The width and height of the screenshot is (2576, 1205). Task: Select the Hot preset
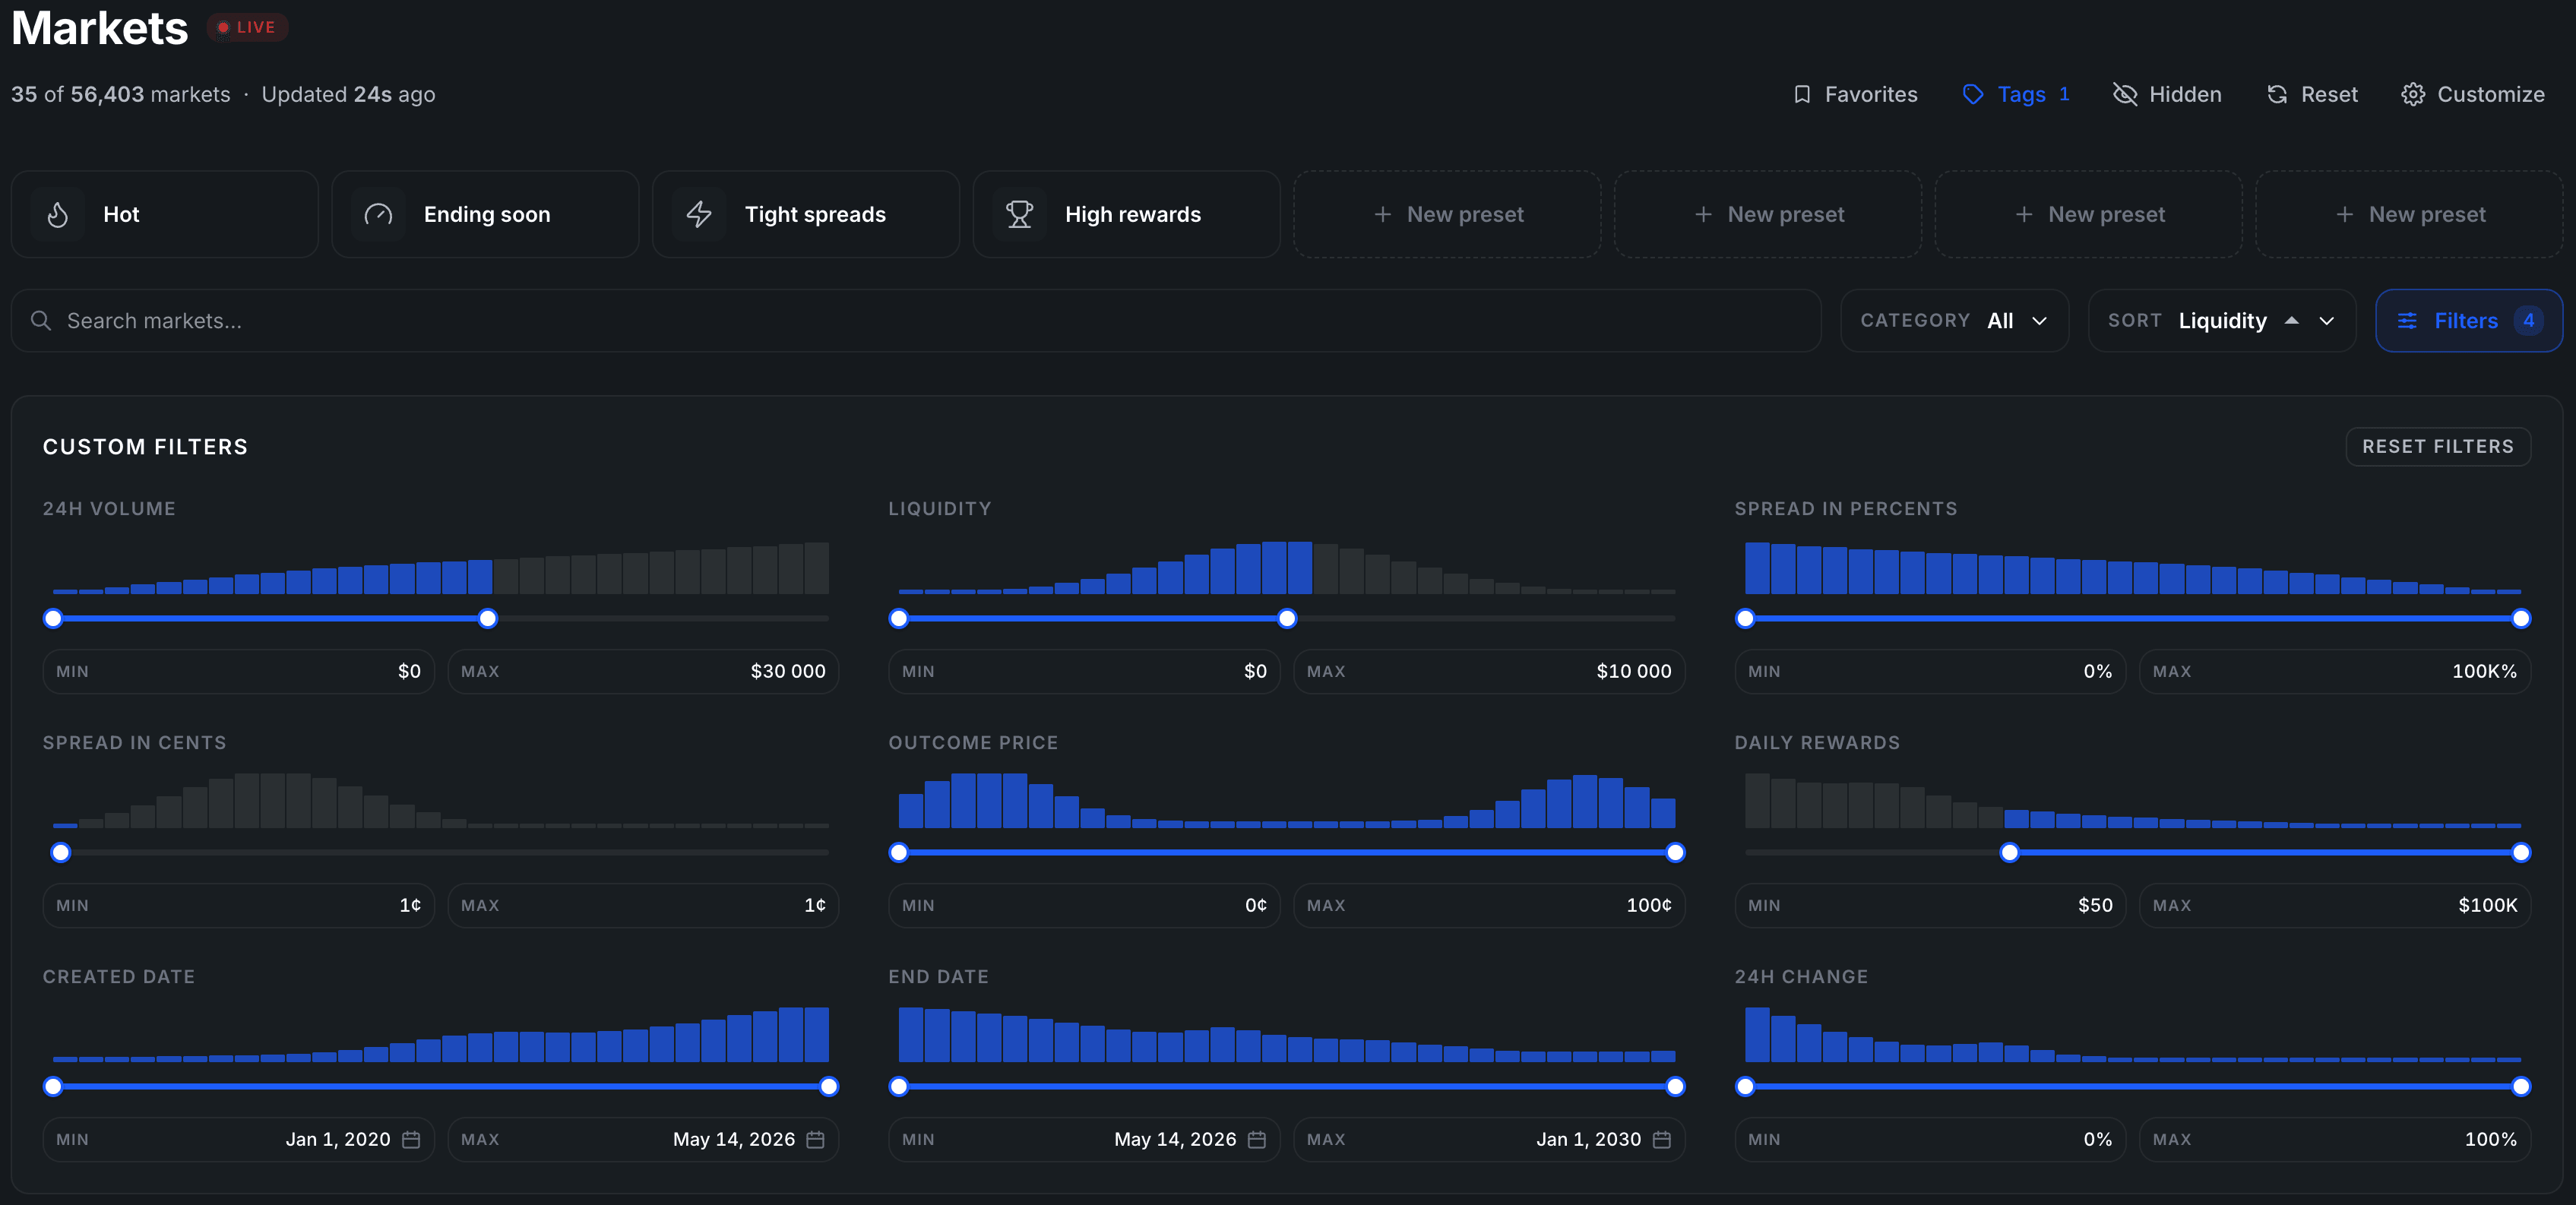coord(165,214)
